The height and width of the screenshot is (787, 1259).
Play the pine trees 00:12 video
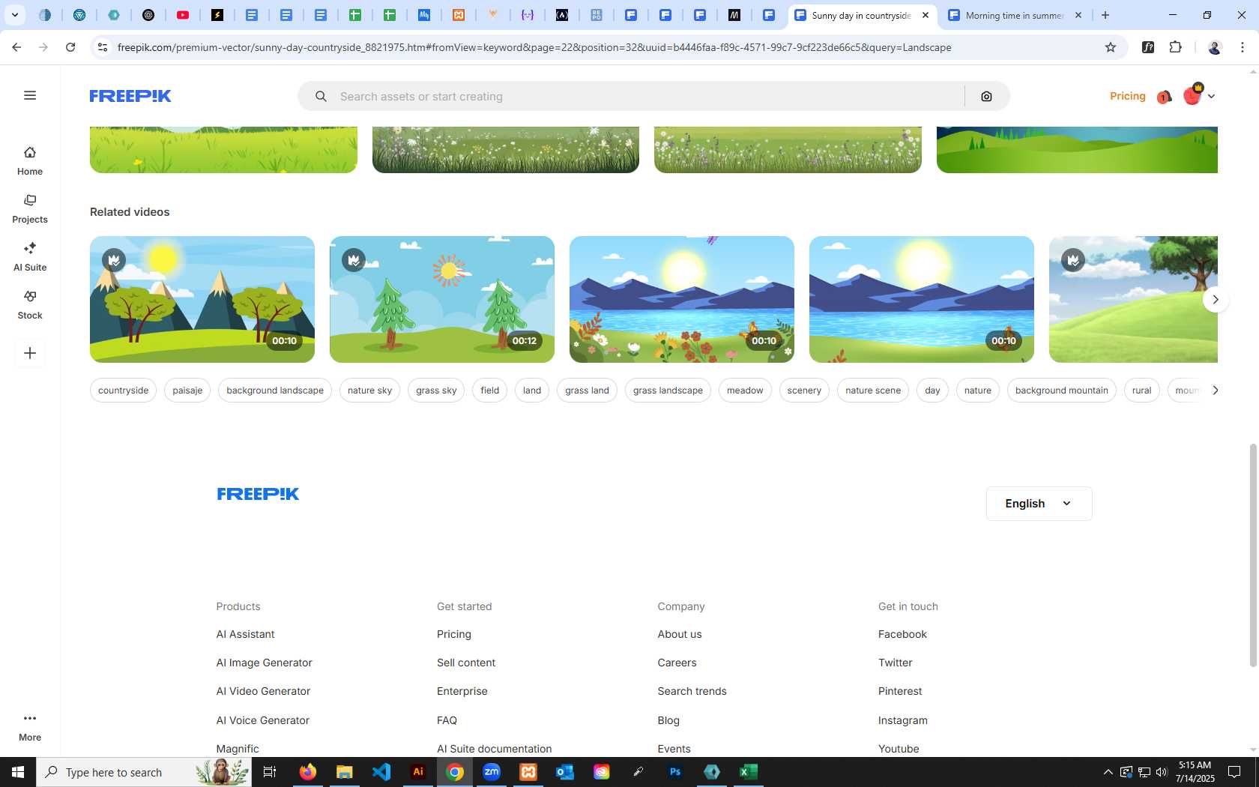(442, 299)
